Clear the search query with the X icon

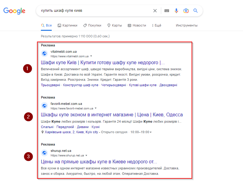pos(155,11)
